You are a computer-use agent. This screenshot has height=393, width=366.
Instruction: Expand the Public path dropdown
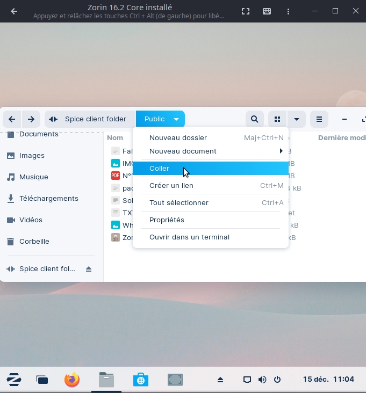click(176, 119)
